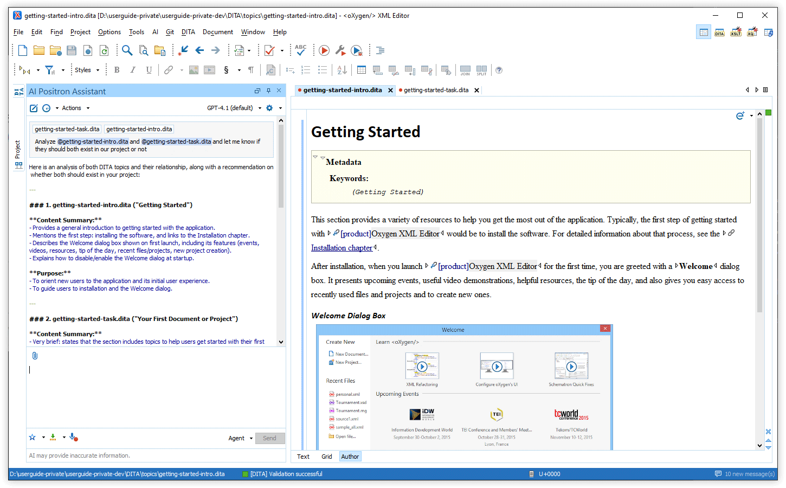Open Find/Replace with the magnifier icon
The height and width of the screenshot is (488, 786).
coord(127,50)
